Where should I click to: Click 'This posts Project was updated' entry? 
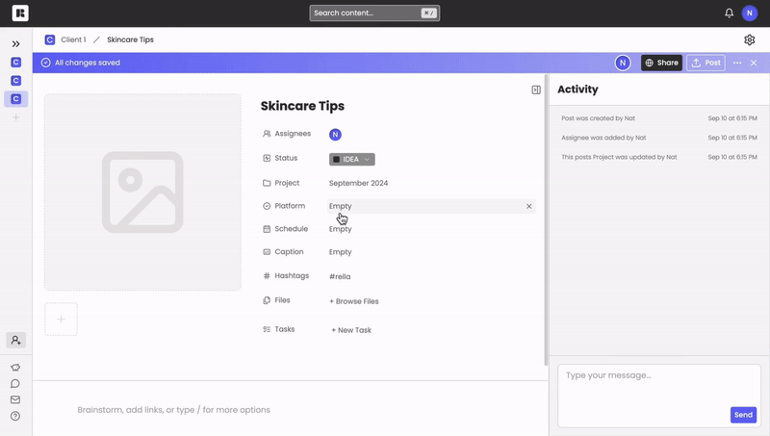[x=619, y=157]
